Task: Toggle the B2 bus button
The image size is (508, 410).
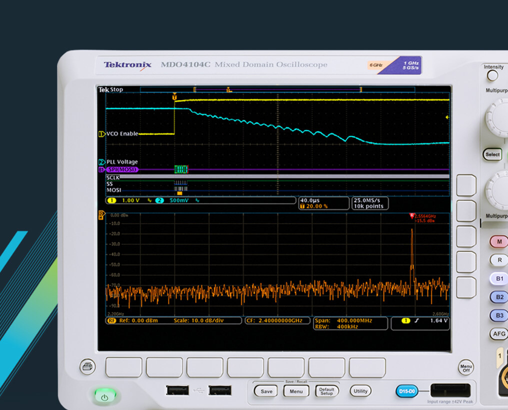Action: [499, 297]
